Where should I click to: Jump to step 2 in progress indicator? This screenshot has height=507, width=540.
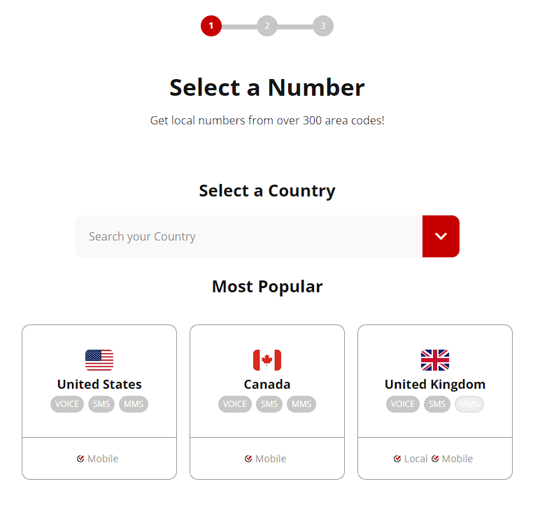tap(267, 26)
